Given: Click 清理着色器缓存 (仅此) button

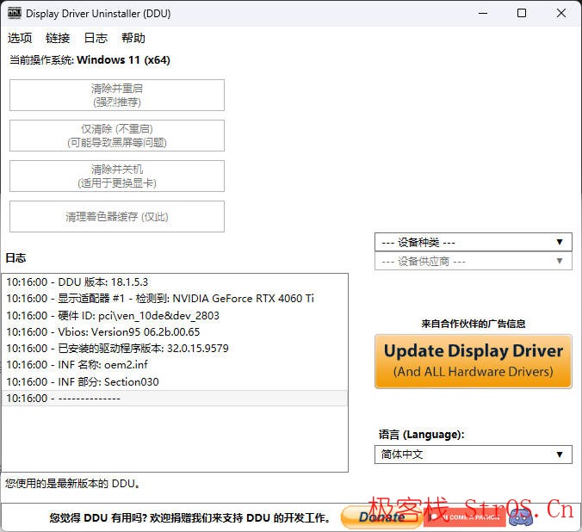Looking at the screenshot, I should coord(117,216).
